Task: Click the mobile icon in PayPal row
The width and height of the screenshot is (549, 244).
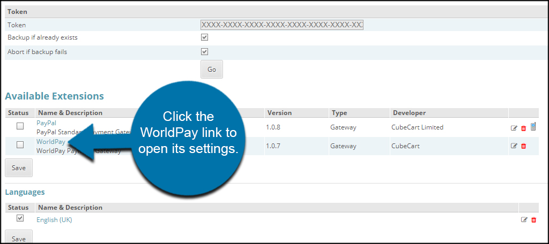Action: pyautogui.click(x=533, y=126)
